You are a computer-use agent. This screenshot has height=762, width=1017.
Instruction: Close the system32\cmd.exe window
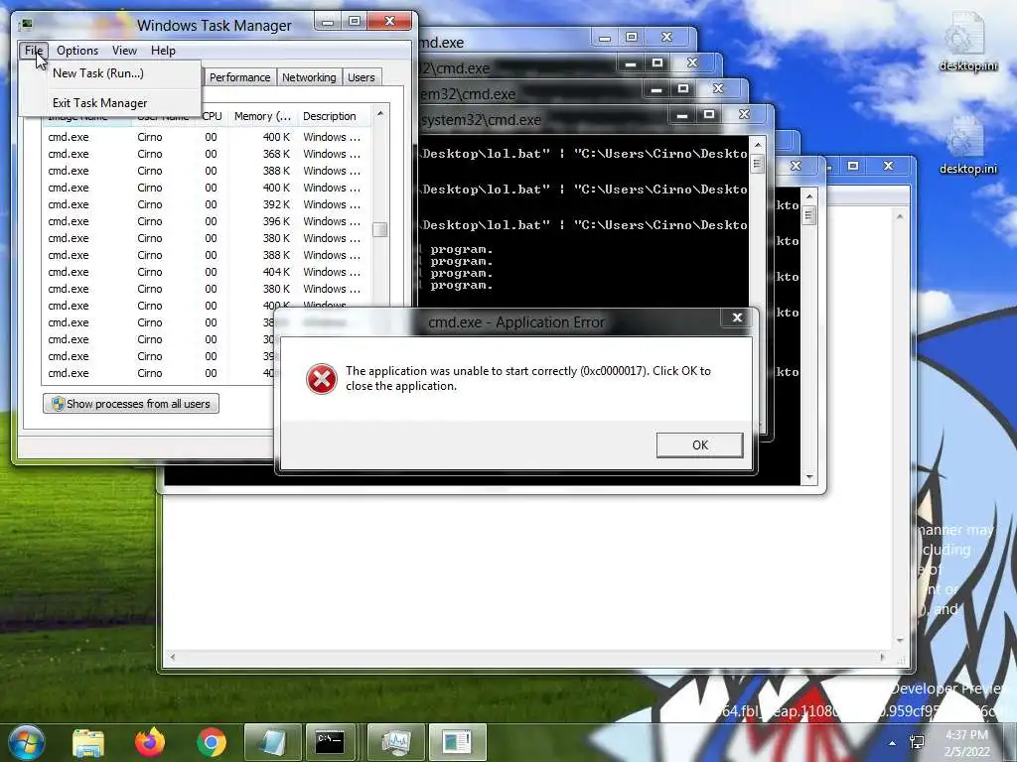click(744, 115)
